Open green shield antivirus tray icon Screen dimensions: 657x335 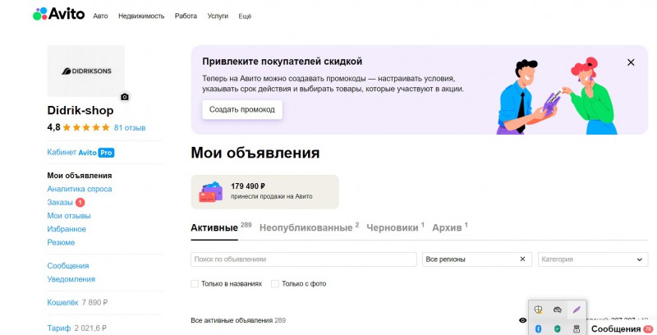point(558,328)
